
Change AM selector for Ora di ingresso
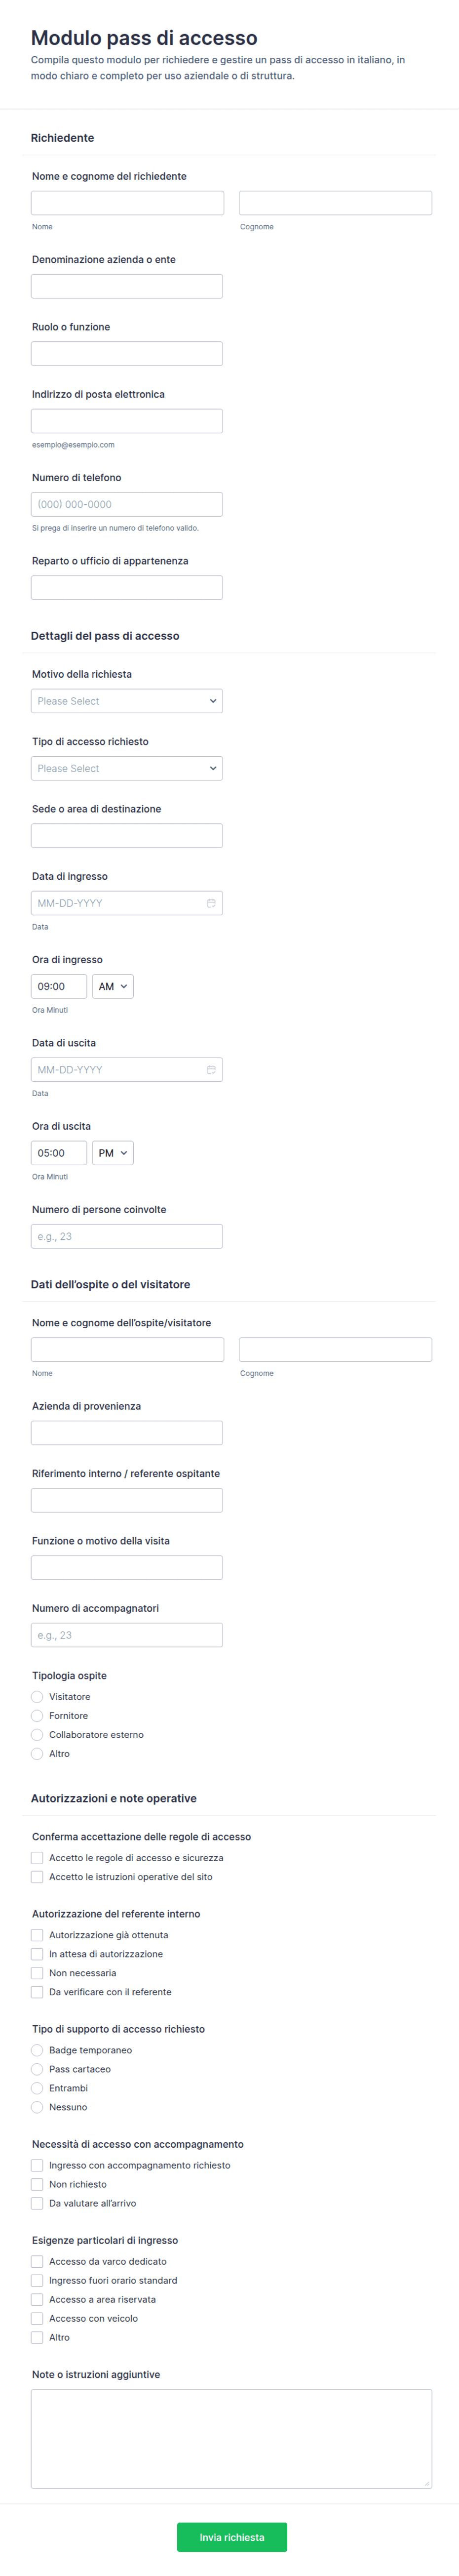[113, 986]
